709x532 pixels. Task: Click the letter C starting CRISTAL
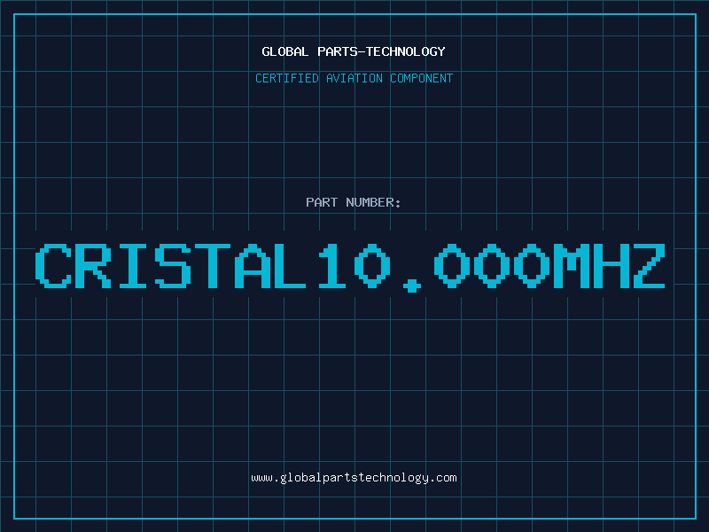[53, 266]
